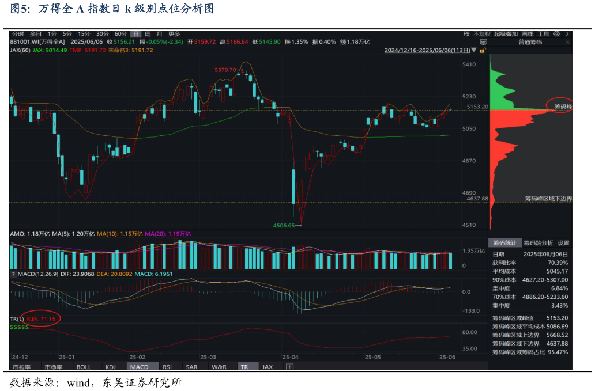Click the pin icon next to the date range
595x391 pixels.
click(x=483, y=50)
